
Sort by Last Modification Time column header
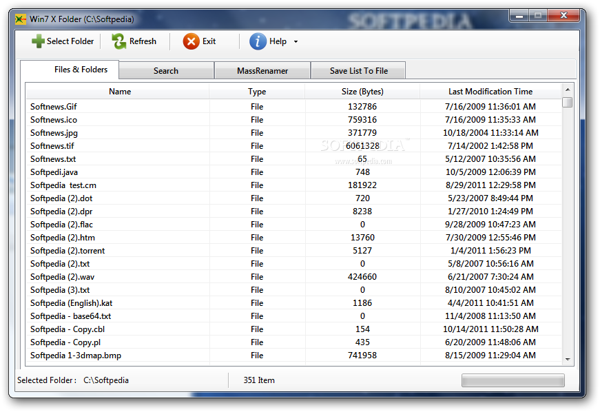[x=490, y=92]
